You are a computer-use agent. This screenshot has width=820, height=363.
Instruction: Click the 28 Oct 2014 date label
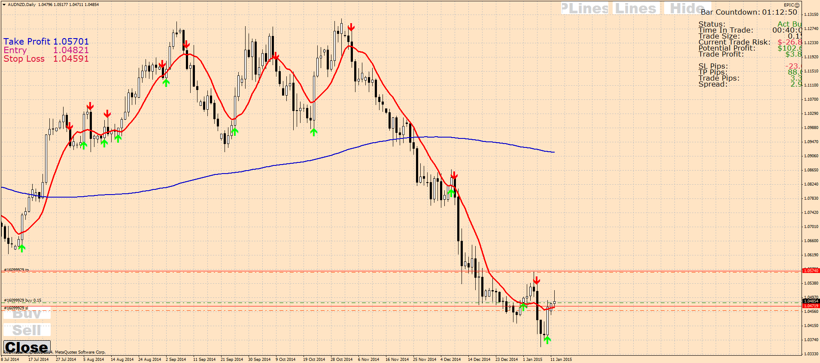341,360
